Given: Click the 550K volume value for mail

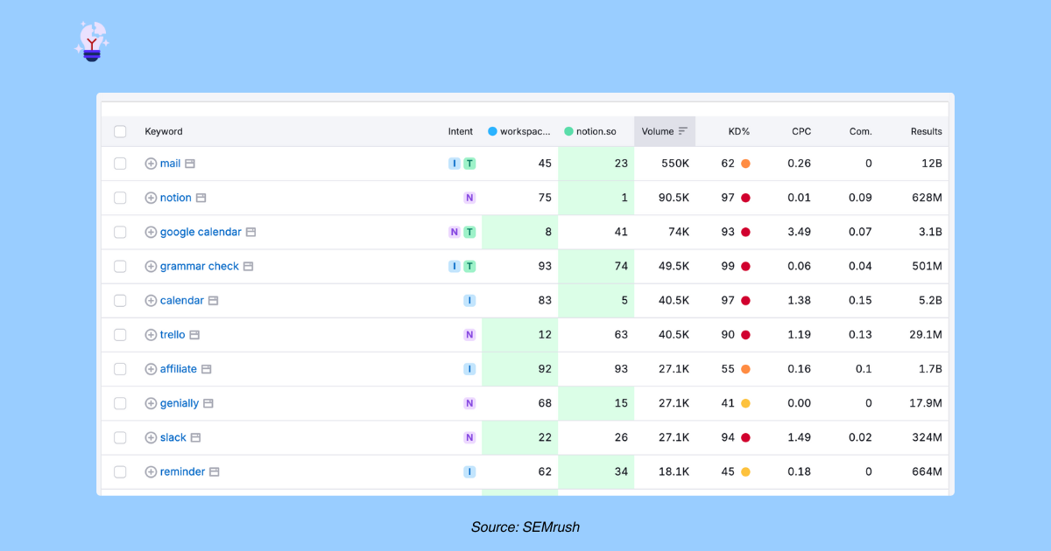Looking at the screenshot, I should (x=675, y=164).
